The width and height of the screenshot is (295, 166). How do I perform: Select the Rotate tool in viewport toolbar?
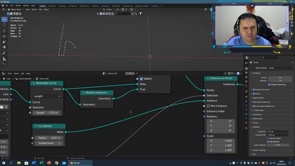[4, 36]
